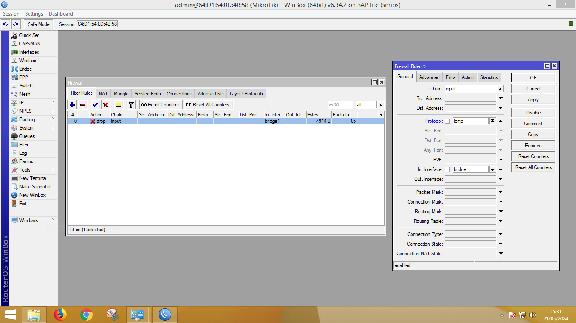576x323 pixels.
Task: Click the funnel filter icon
Action: pos(131,105)
